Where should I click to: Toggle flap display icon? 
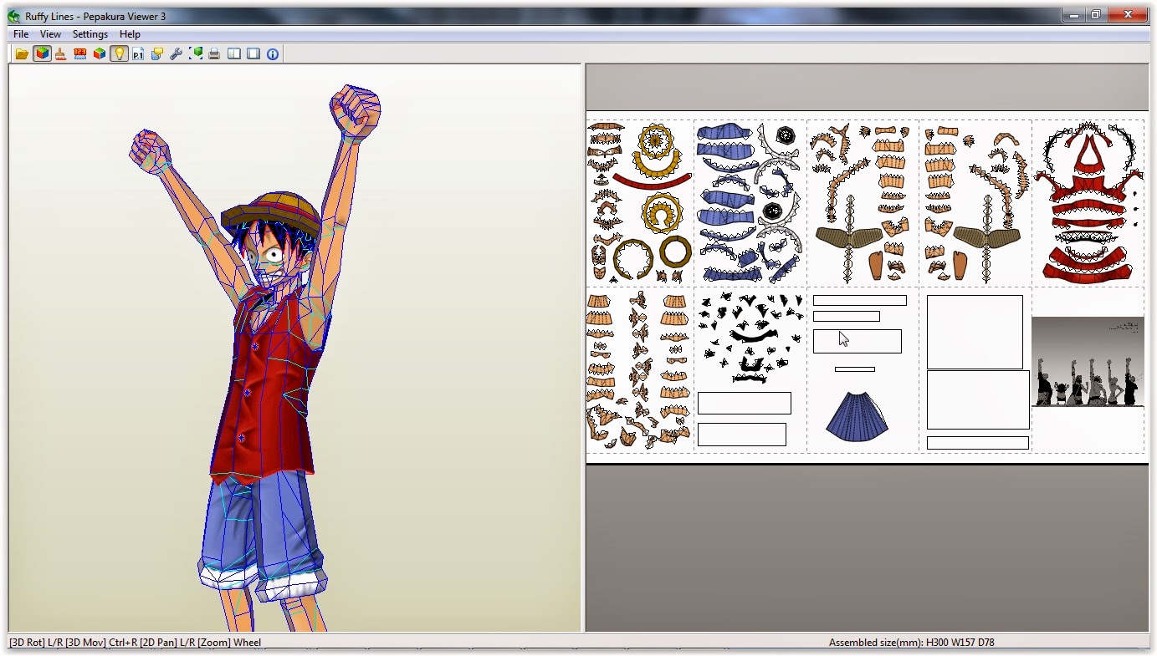point(156,53)
